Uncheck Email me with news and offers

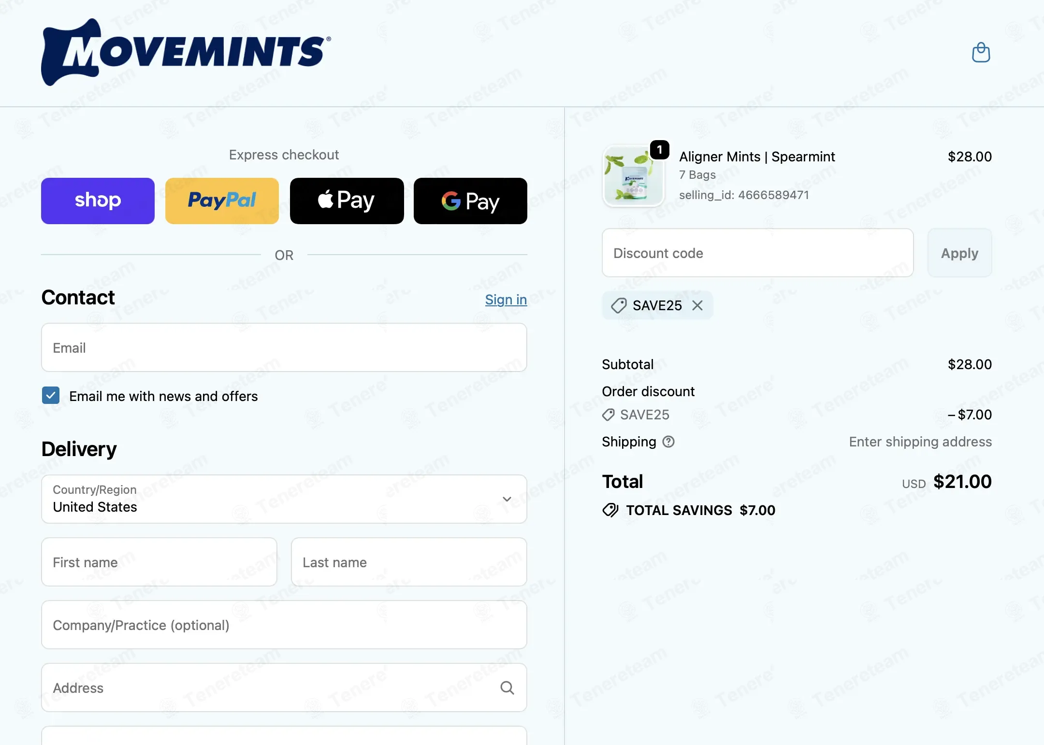coord(51,395)
